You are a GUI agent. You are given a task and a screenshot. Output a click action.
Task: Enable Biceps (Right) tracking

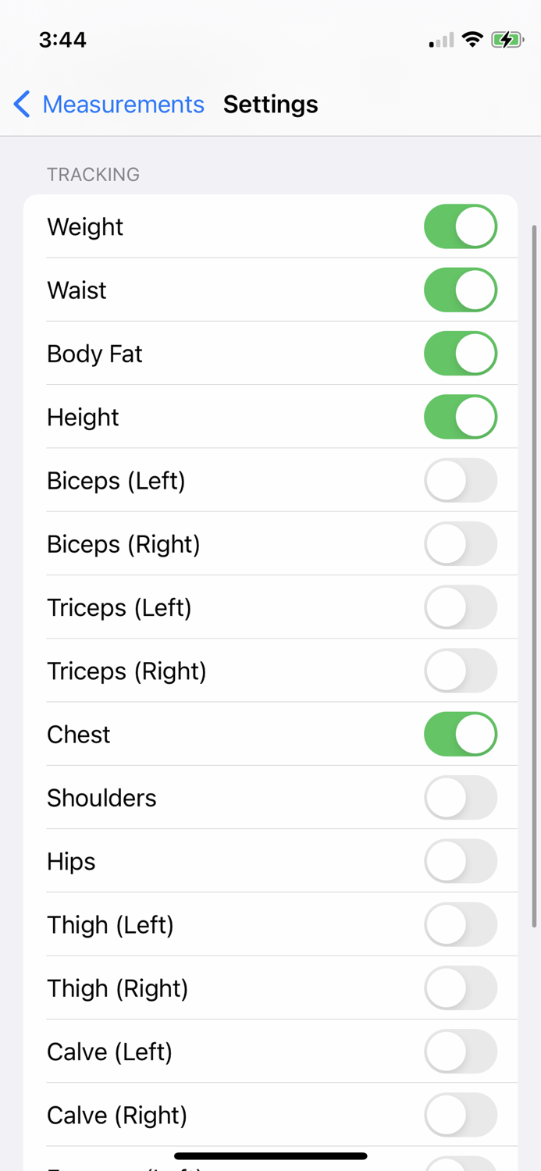click(x=461, y=544)
